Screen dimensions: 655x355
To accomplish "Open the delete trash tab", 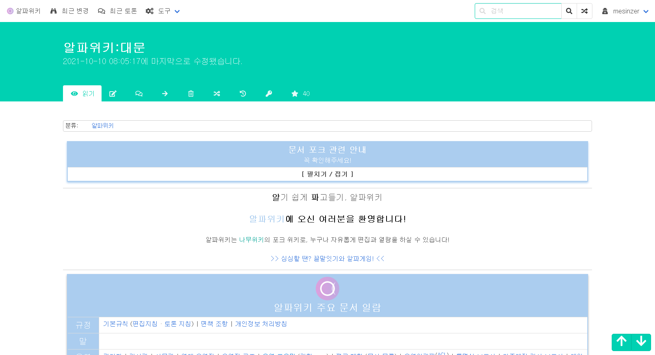I will 191,94.
